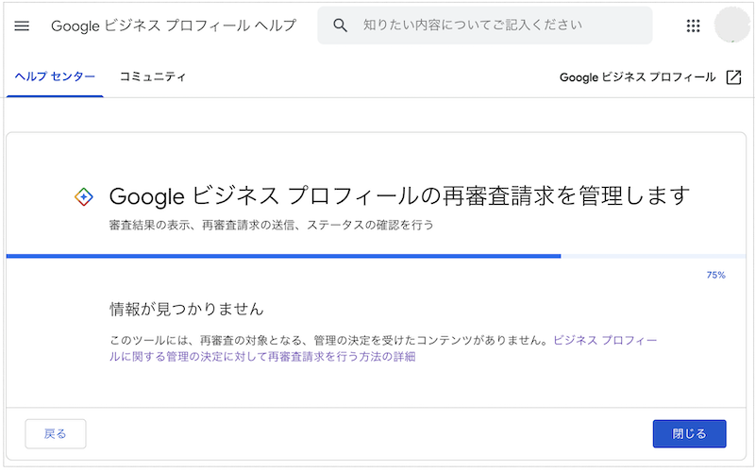Click the external link arrow icon
Image resolution: width=755 pixels, height=472 pixels.
(733, 77)
